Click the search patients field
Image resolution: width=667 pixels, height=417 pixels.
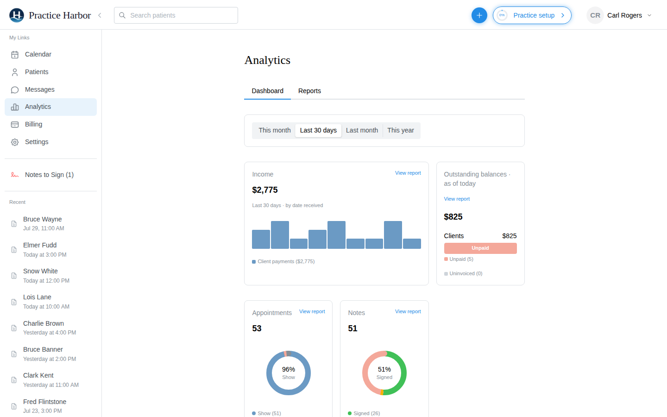coord(176,15)
